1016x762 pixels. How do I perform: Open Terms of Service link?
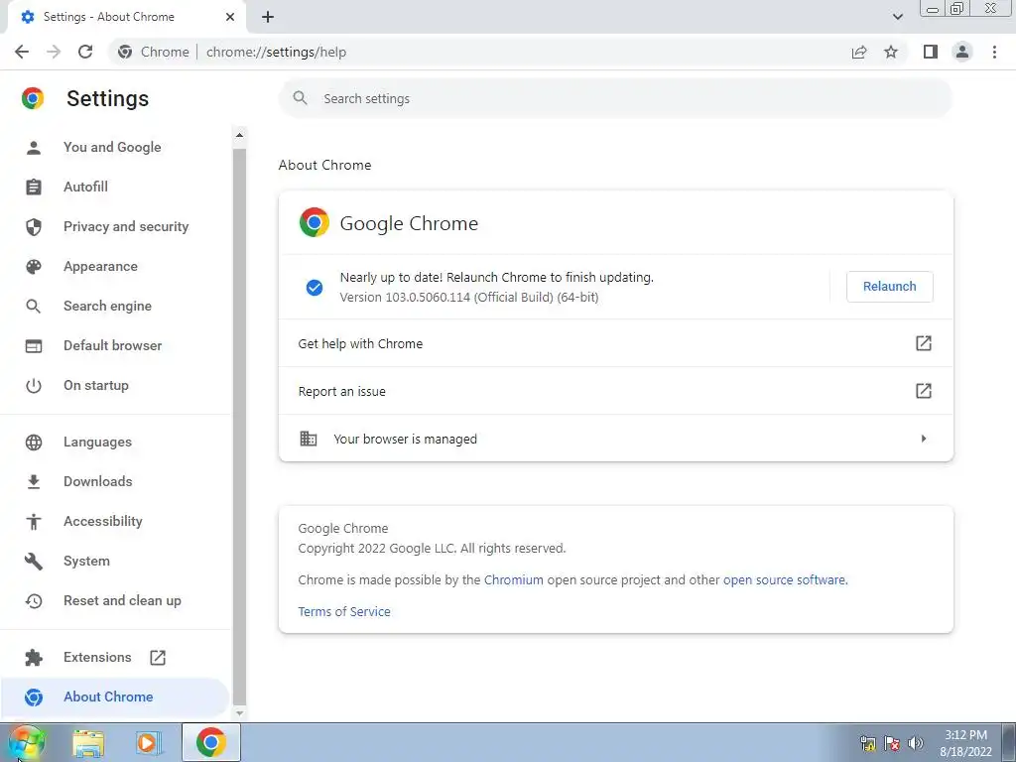coord(344,611)
